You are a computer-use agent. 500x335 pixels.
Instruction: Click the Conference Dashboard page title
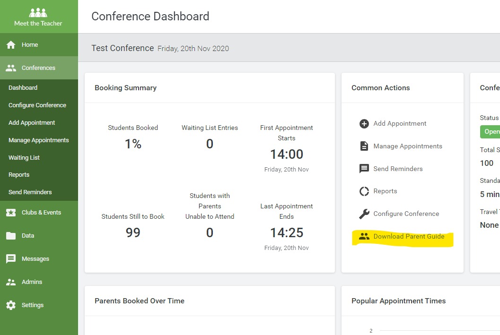150,16
